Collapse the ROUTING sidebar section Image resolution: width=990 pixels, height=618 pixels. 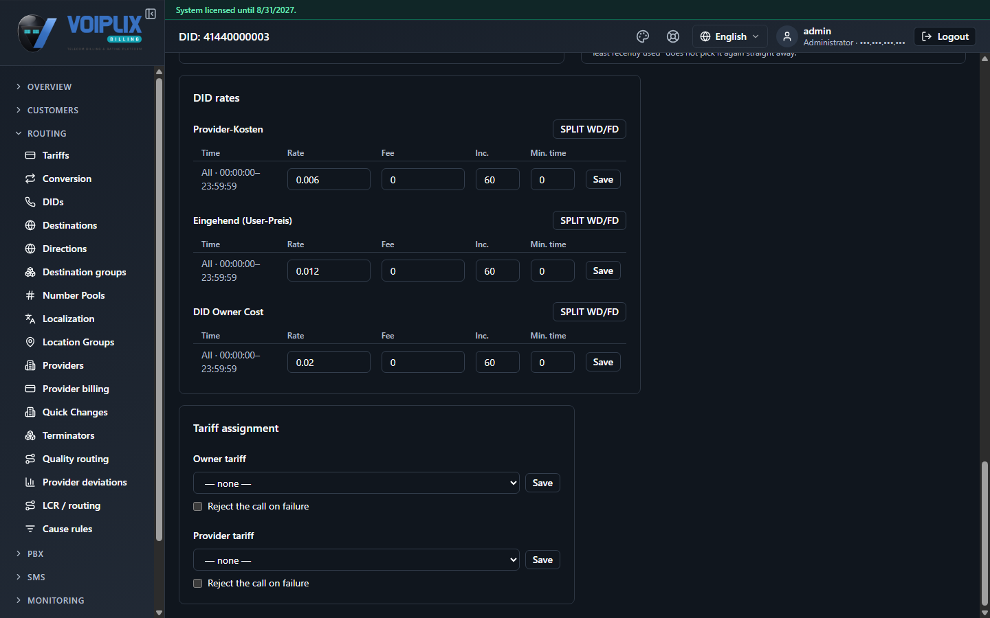tap(47, 133)
